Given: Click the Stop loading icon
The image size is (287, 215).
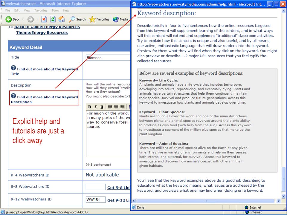Looking at the screenshot, I should (x=44, y=19).
